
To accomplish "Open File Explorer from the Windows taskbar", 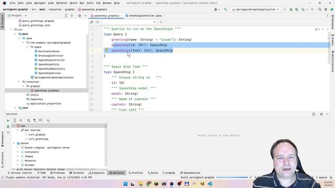I will pos(140,184).
